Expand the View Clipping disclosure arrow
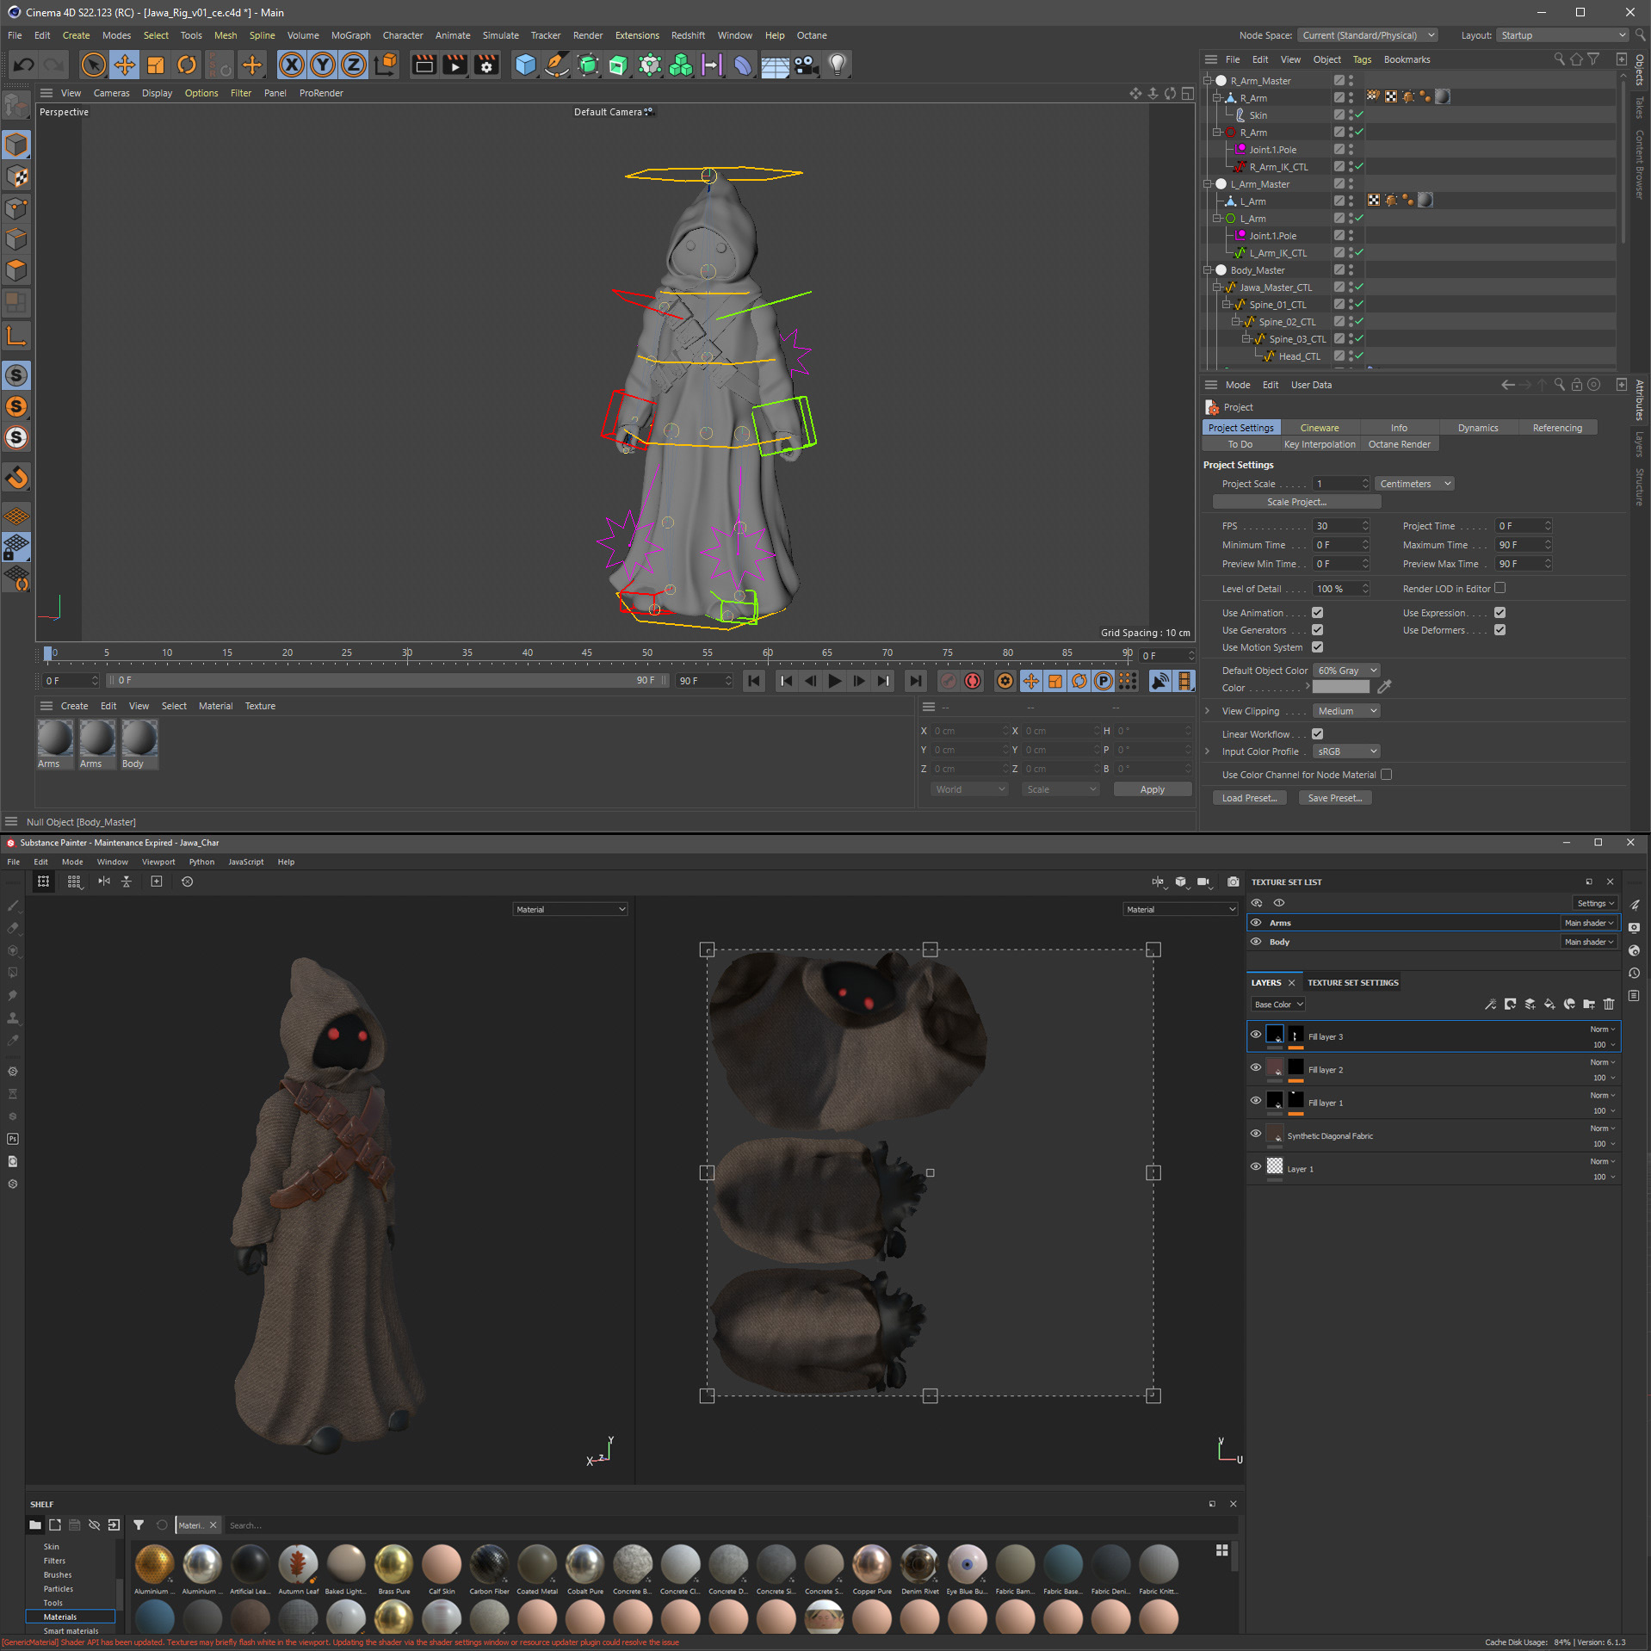This screenshot has height=1651, width=1651. pyautogui.click(x=1208, y=711)
